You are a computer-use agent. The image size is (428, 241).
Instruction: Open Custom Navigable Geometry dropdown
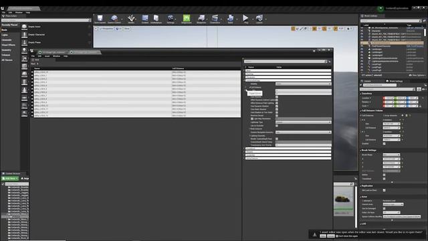pyautogui.click(x=303, y=133)
